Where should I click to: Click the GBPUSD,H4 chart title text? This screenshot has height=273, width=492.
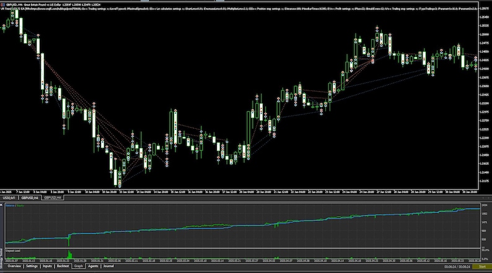(53, 5)
